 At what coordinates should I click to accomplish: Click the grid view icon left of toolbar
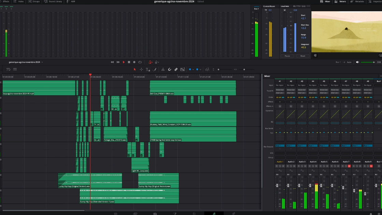point(15,69)
